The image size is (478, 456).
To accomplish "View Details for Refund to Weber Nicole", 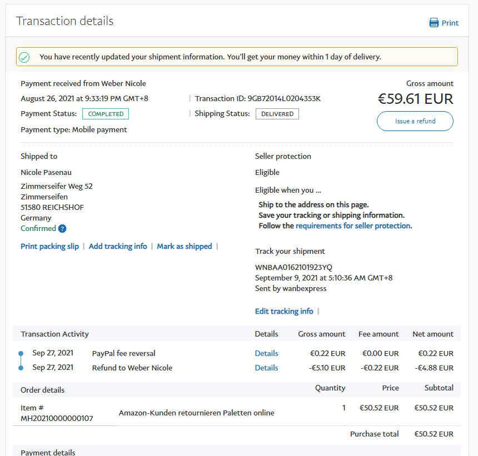I will coord(266,368).
